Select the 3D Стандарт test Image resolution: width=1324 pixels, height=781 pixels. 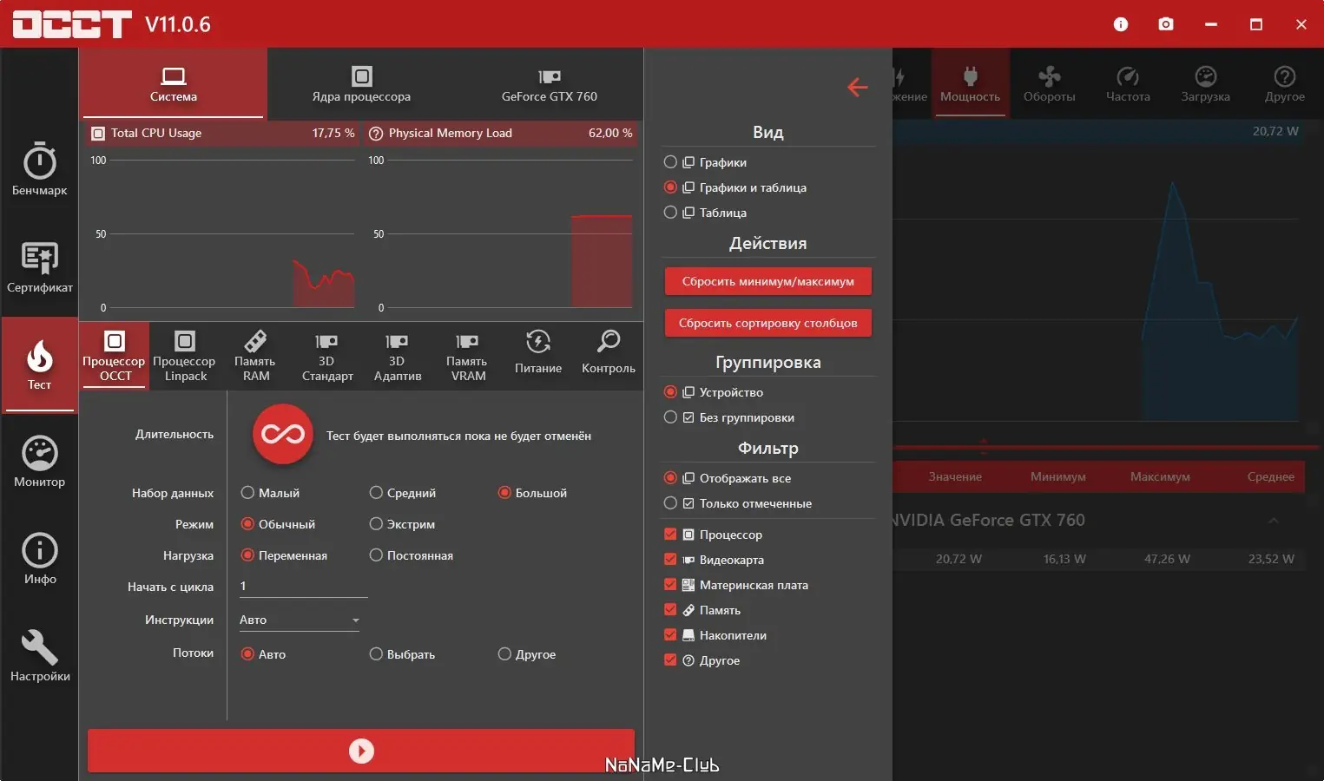(326, 357)
